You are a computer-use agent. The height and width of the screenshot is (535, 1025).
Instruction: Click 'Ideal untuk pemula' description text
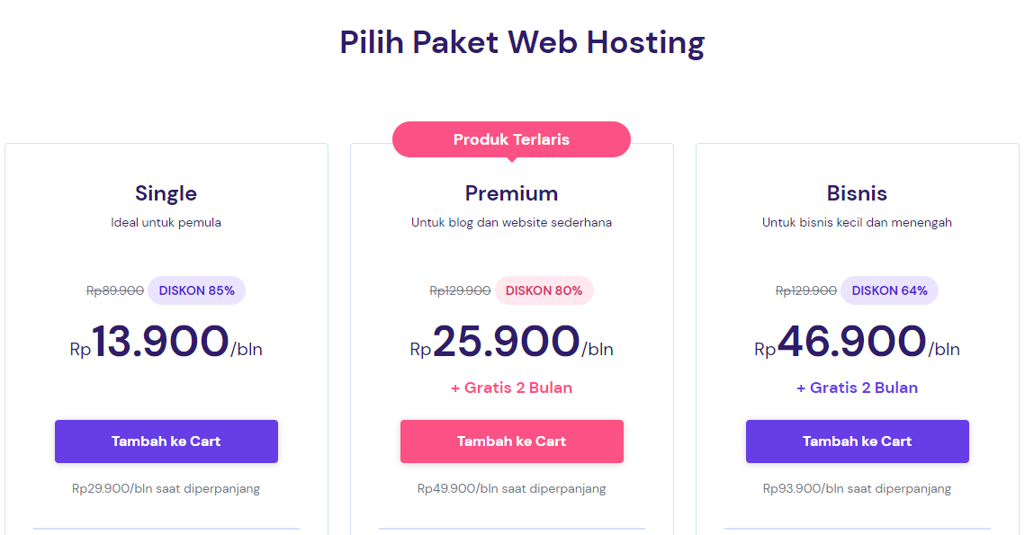pyautogui.click(x=166, y=222)
